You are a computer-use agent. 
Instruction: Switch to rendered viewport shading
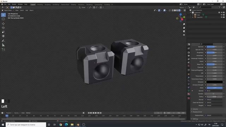point(179,10)
